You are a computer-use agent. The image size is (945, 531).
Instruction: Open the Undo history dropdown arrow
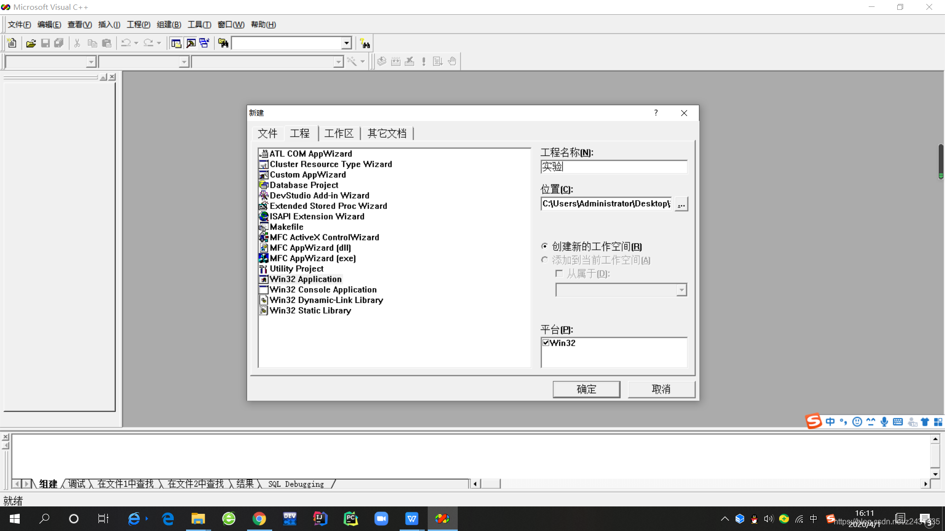click(x=136, y=43)
